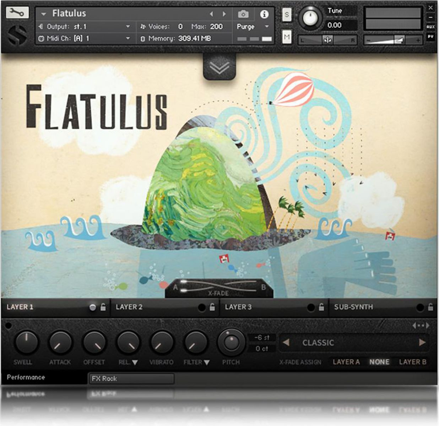Toggle the Mute M button

tap(287, 37)
